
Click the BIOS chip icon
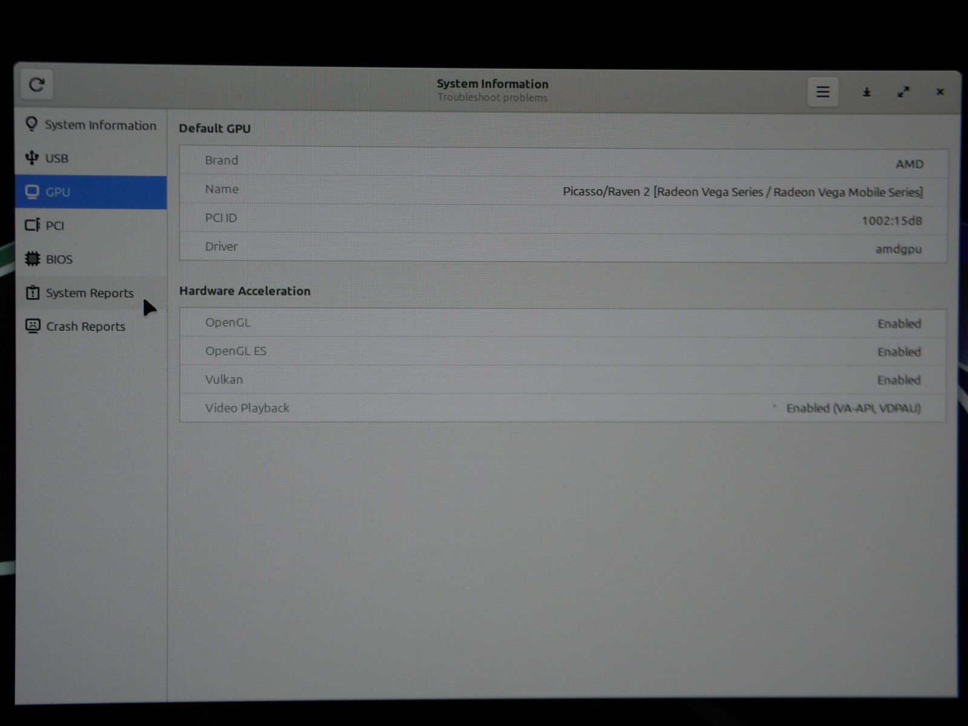click(33, 259)
